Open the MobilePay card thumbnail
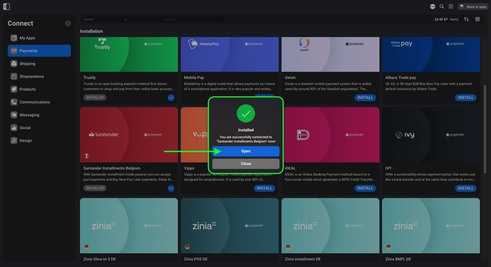Viewport: 491px width, 267px height. pos(230,54)
